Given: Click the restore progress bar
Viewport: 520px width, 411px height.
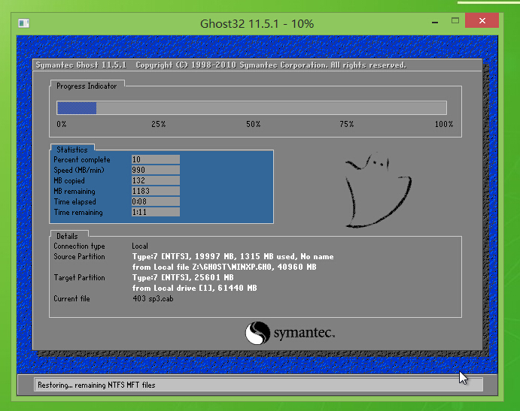Looking at the screenshot, I should pos(251,108).
